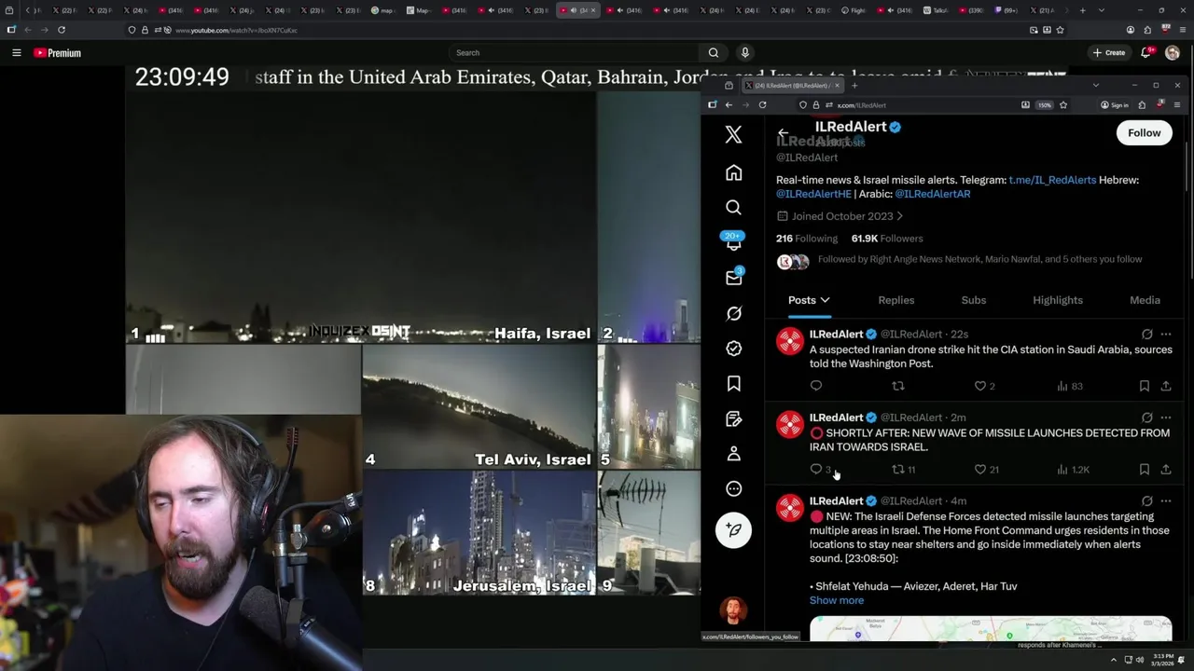The height and width of the screenshot is (671, 1194).
Task: Switch to the Replies tab
Action: coord(895,300)
